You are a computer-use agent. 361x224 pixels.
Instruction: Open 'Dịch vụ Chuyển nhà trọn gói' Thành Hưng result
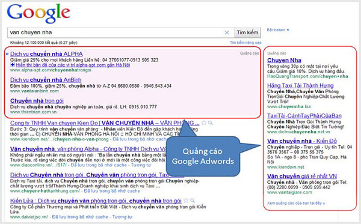97,175
